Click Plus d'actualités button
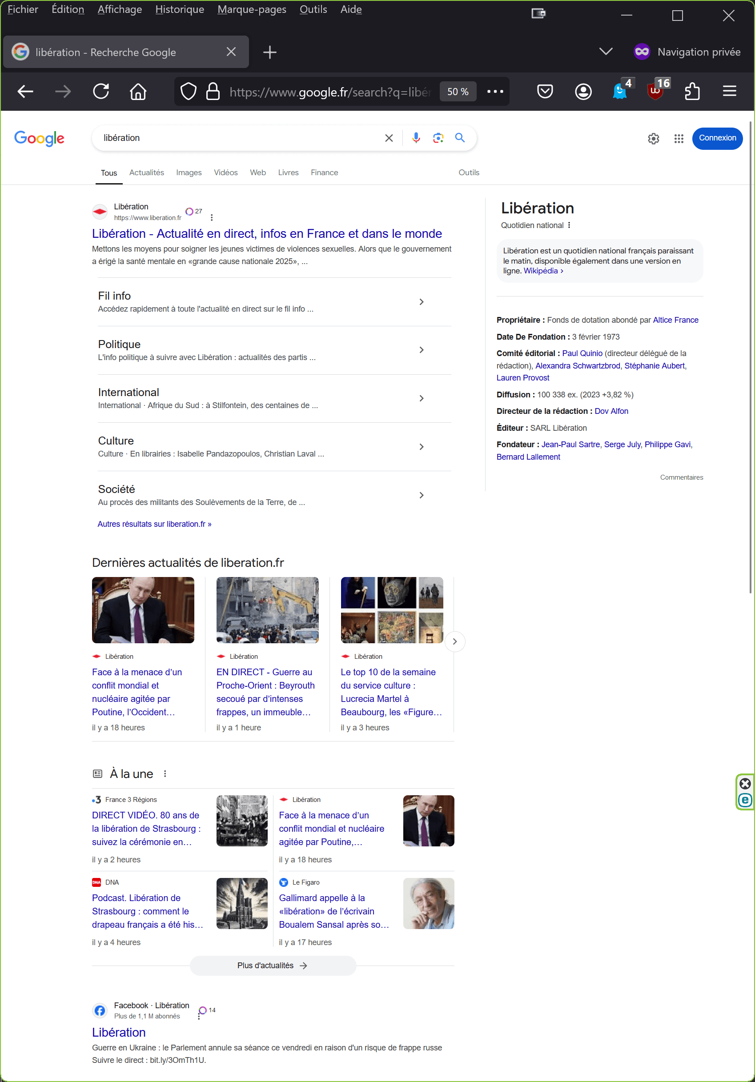This screenshot has height=1082, width=755. click(x=273, y=966)
